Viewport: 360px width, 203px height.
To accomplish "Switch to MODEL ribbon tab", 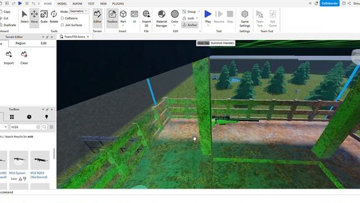I will [62, 4].
